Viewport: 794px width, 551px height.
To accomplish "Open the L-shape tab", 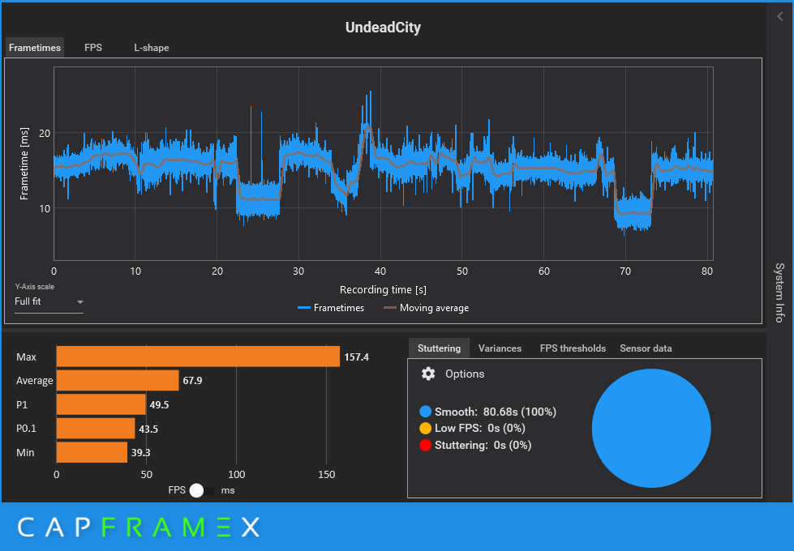I will tap(152, 48).
